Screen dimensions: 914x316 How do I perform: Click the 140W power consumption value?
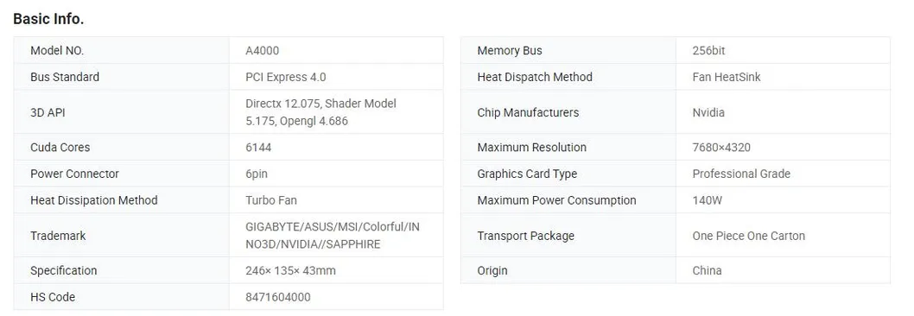pyautogui.click(x=707, y=200)
